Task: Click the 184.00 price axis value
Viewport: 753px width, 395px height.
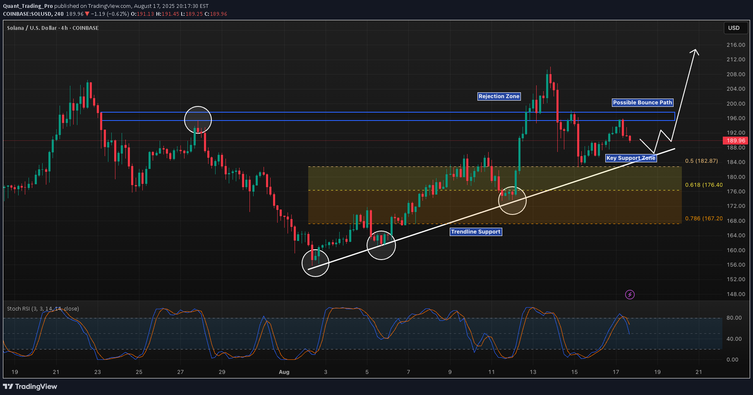Action: (x=736, y=162)
